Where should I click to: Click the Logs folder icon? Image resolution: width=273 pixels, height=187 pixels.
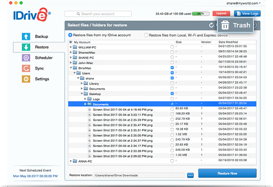(x=89, y=99)
